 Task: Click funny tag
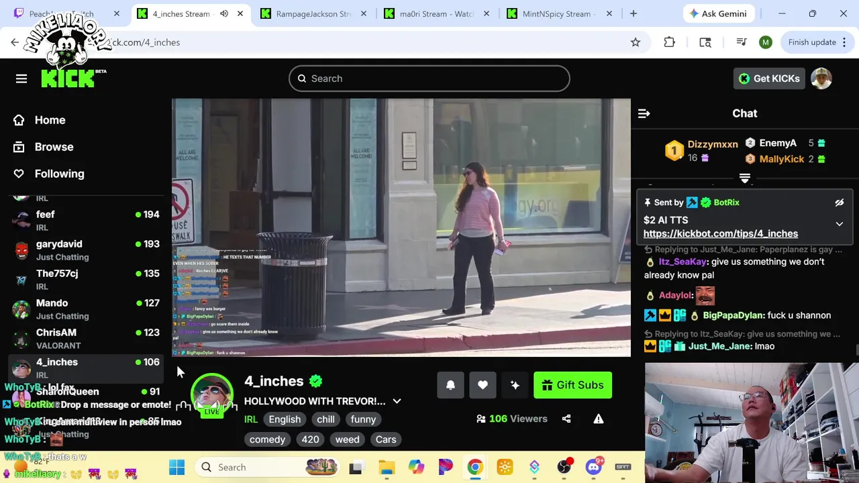click(363, 419)
